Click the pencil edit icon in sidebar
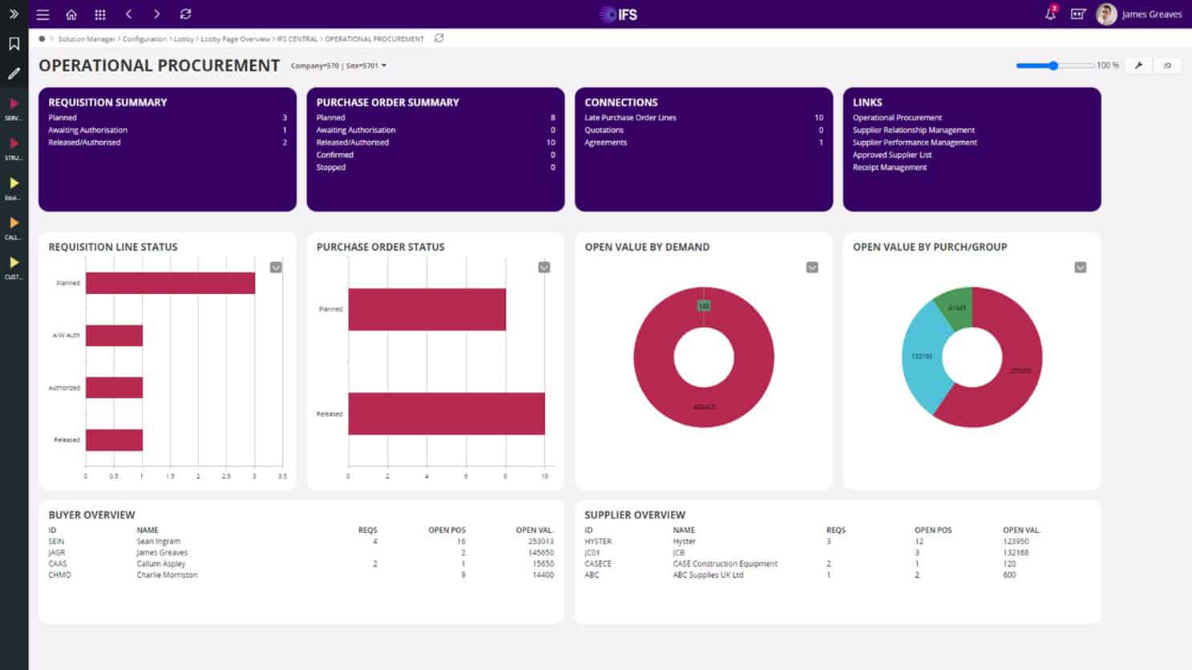Image resolution: width=1192 pixels, height=670 pixels. pos(14,74)
